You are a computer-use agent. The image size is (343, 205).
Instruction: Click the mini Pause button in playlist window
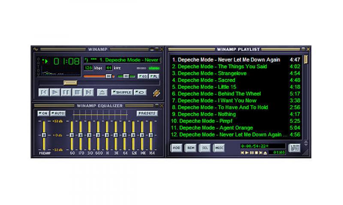(252, 153)
